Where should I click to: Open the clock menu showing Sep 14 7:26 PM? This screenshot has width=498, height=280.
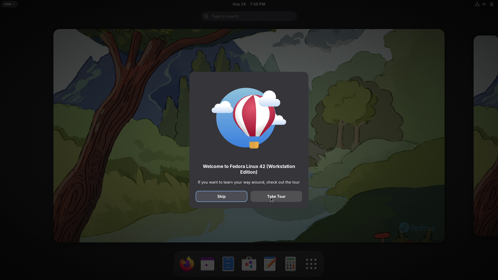(249, 4)
